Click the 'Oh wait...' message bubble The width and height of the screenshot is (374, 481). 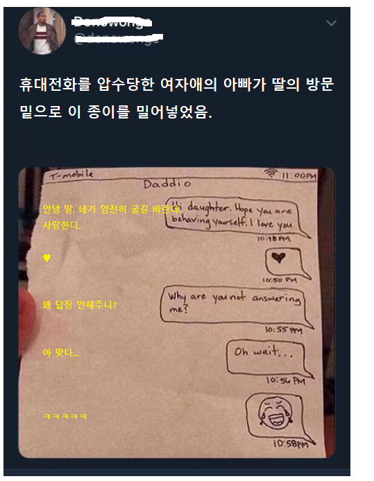(x=269, y=358)
